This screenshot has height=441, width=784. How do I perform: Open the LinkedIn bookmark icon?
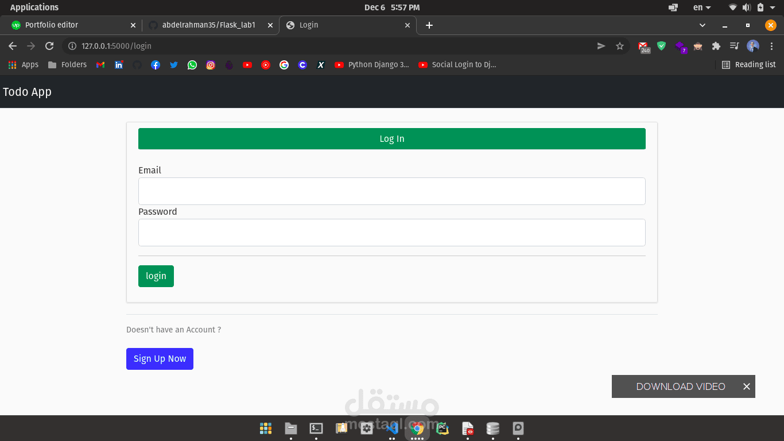point(118,64)
